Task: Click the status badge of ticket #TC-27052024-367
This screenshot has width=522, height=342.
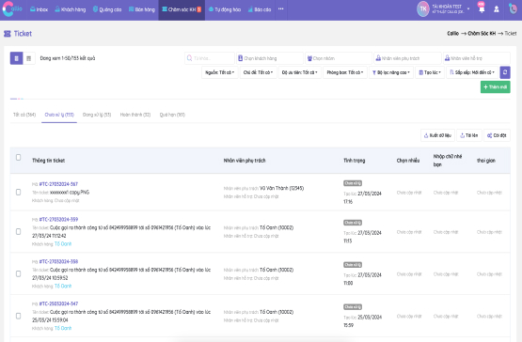Action: (x=353, y=183)
